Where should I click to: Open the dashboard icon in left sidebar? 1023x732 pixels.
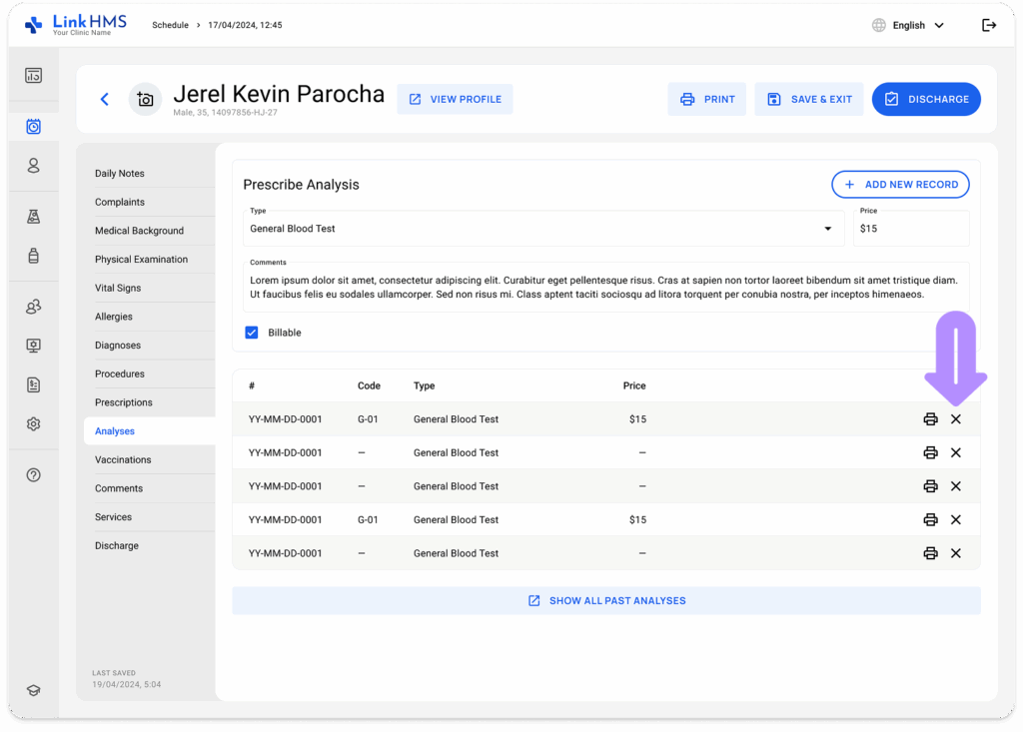33,76
